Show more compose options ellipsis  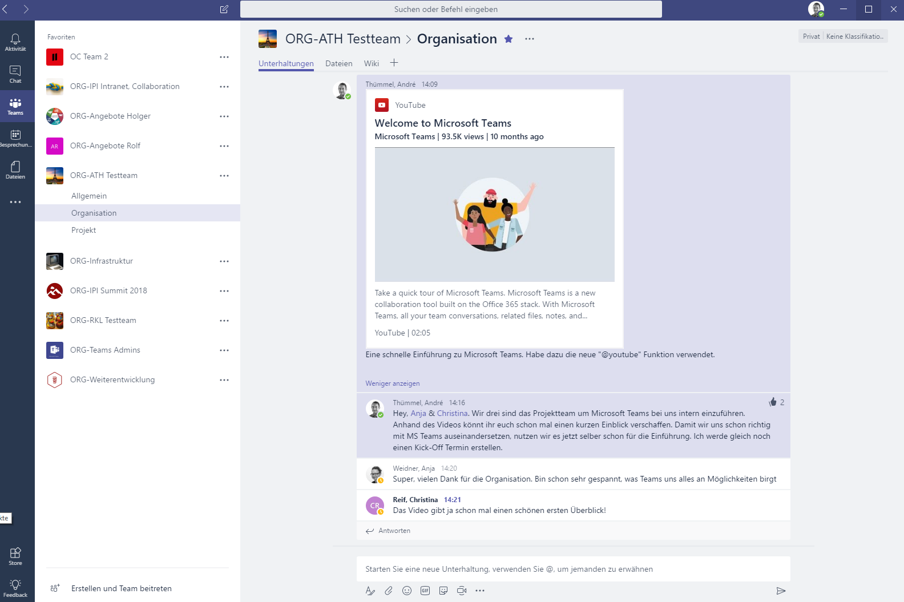(480, 591)
